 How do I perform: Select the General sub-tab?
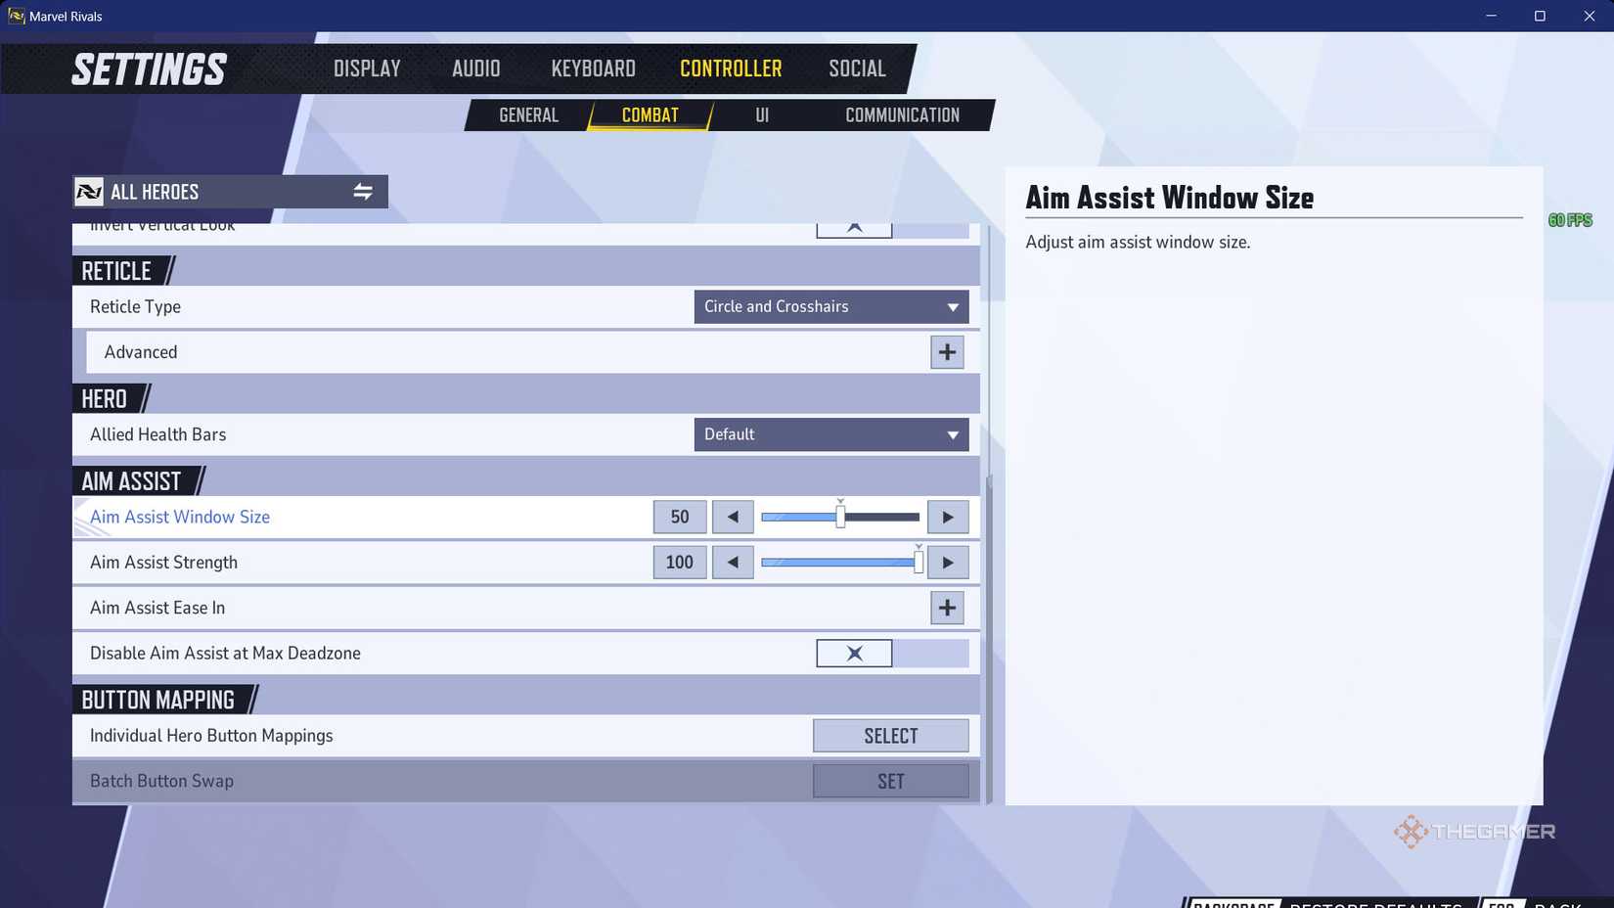coord(529,114)
